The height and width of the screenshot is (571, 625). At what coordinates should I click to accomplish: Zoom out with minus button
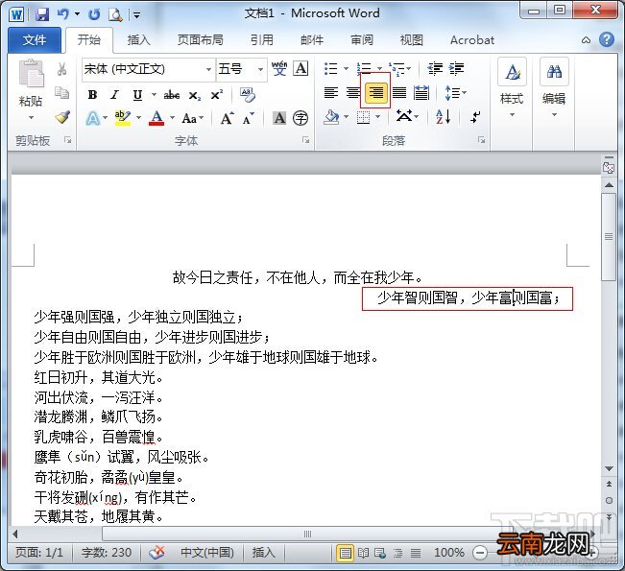pyautogui.click(x=479, y=553)
